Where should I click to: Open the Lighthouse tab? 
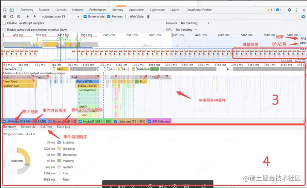pyautogui.click(x=157, y=10)
